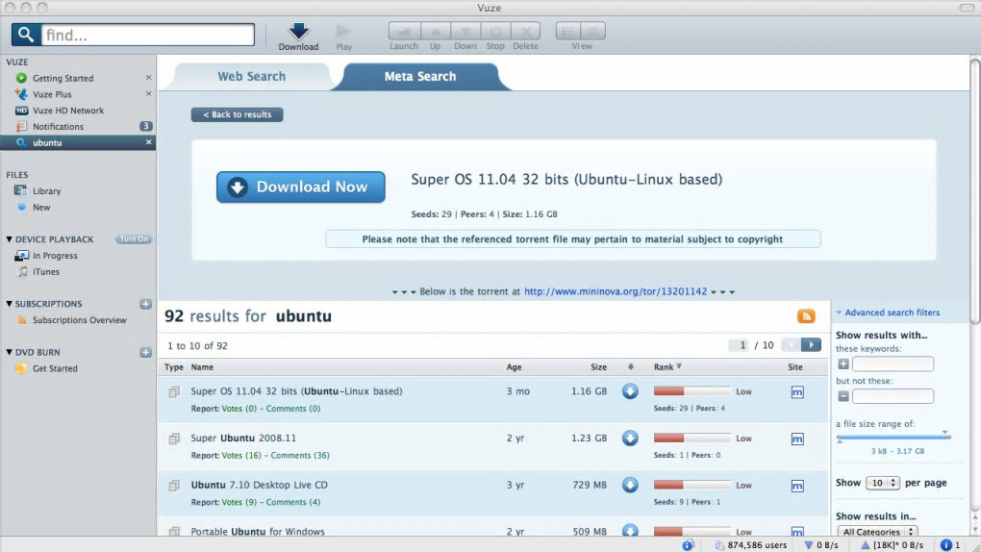Screen dimensions: 981x552
Task: Click the Delete toolbar button
Action: tap(525, 31)
